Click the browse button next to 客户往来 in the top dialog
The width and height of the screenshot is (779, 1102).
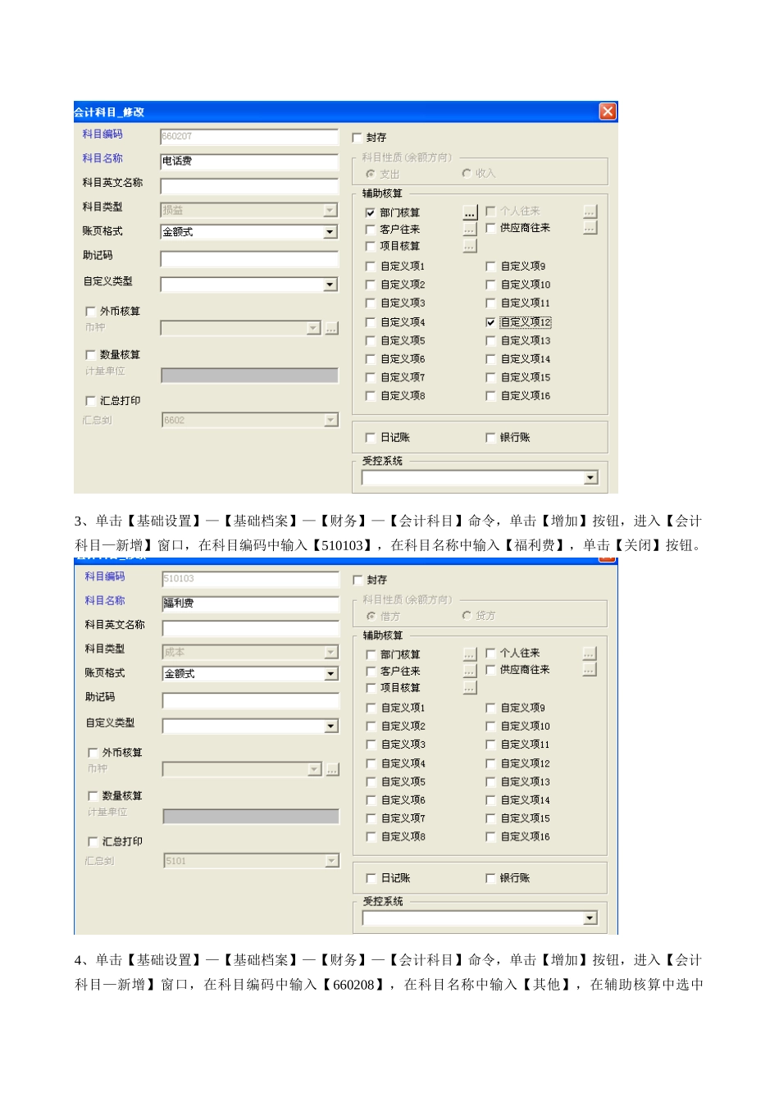tap(469, 230)
